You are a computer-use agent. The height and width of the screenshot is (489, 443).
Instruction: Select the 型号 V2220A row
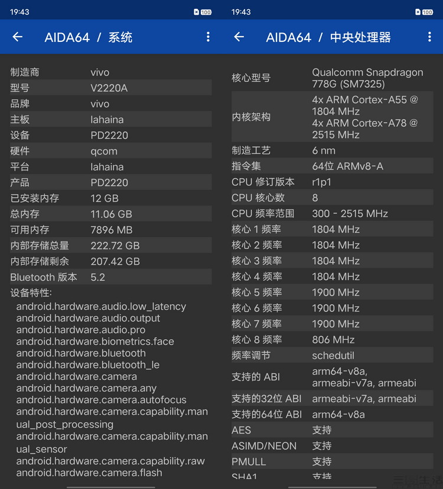pos(111,88)
